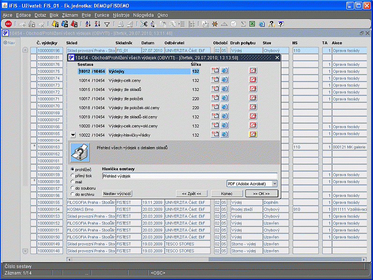Click the execute query toolbar icon
This screenshot has height=280, width=373.
tap(65, 24)
